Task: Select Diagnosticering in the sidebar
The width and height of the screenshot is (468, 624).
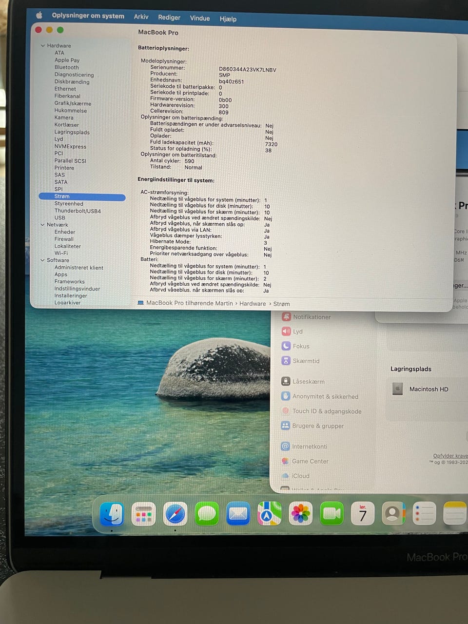Action: (74, 75)
